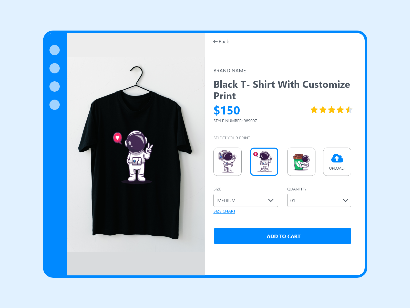The width and height of the screenshot is (410, 308).
Task: Click the half-filled fifth rating star
Action: pos(349,110)
